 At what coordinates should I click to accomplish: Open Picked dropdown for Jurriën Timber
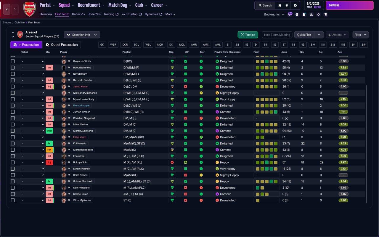(33, 112)
